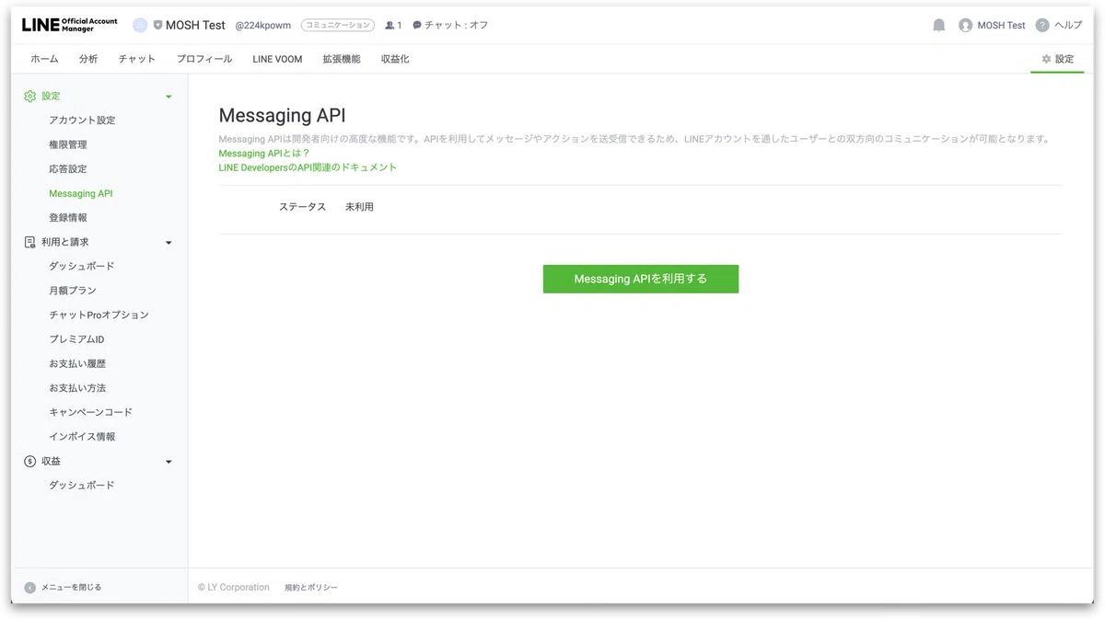Open 権限管理 in the sidebar
Screen dimensions: 1105x619
[x=68, y=144]
